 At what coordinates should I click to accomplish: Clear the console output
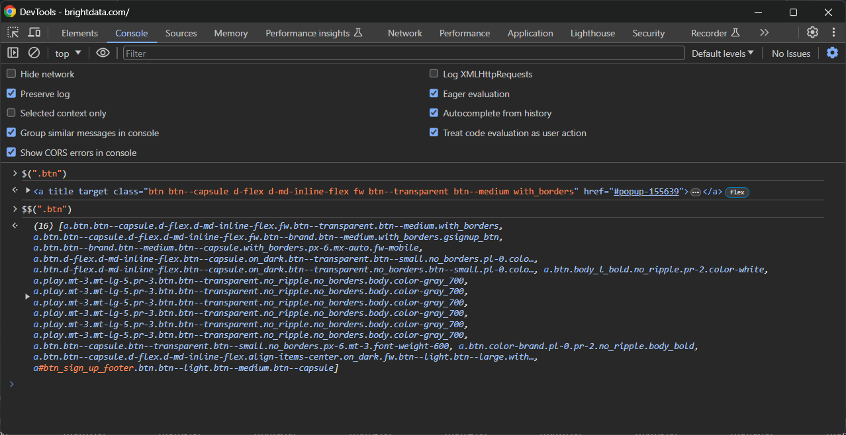[34, 53]
